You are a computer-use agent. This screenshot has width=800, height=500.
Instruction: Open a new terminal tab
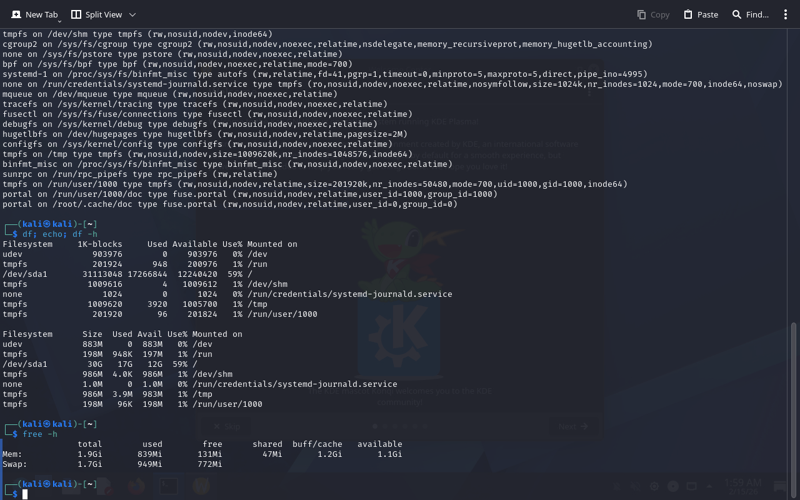[x=34, y=14]
